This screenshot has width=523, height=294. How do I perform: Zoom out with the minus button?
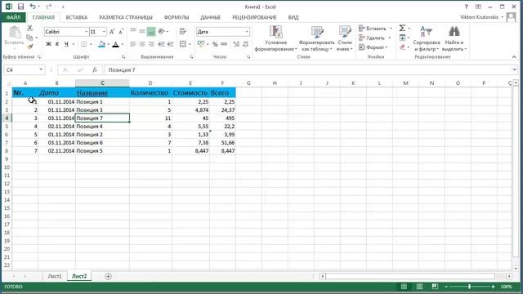[446, 287]
